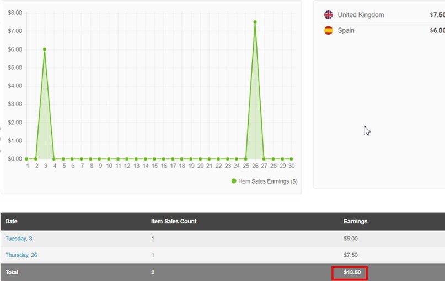The width and height of the screenshot is (445, 281).
Task: Open the Thursday, 26 date link
Action: tap(22, 255)
